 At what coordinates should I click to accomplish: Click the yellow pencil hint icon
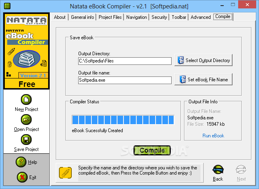tap(65, 173)
